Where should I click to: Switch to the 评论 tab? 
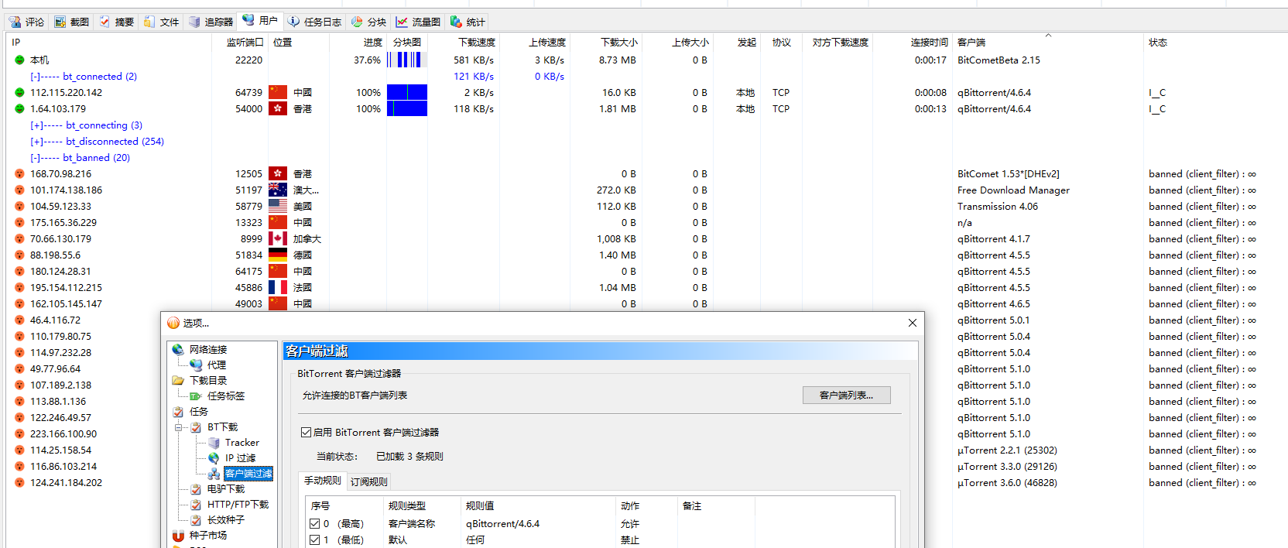[x=26, y=22]
